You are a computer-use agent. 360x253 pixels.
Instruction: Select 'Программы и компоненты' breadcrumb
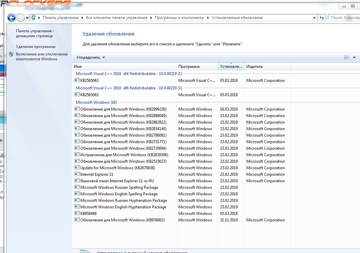179,18
